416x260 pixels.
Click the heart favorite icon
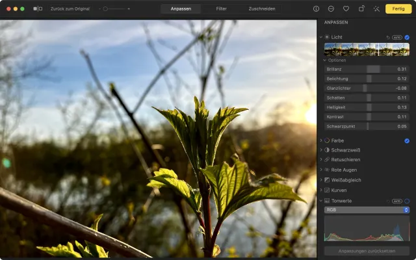(346, 9)
